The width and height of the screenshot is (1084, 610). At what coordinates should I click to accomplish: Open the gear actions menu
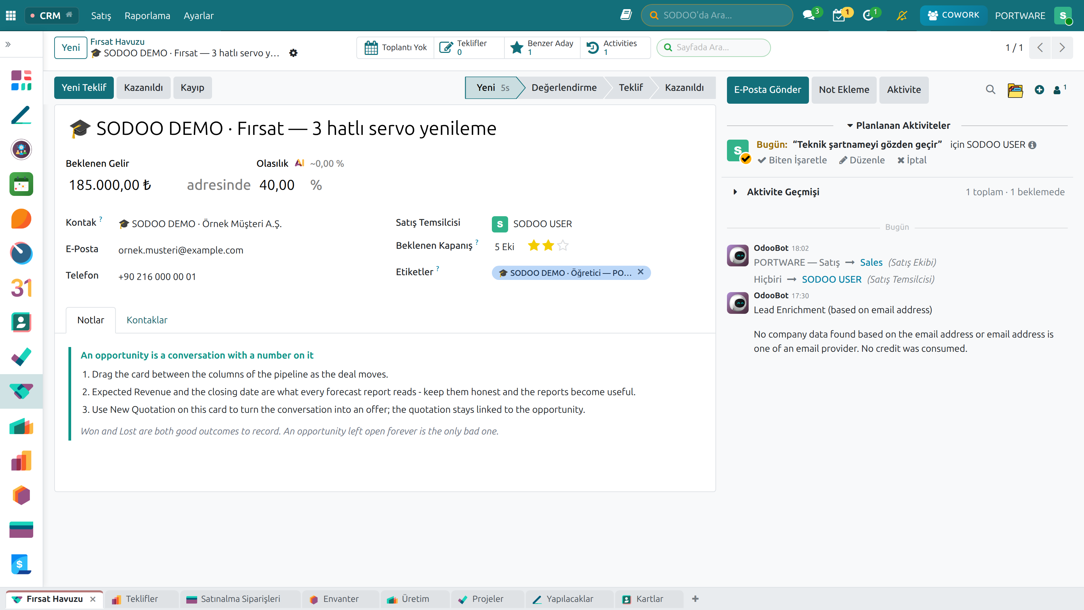click(293, 53)
